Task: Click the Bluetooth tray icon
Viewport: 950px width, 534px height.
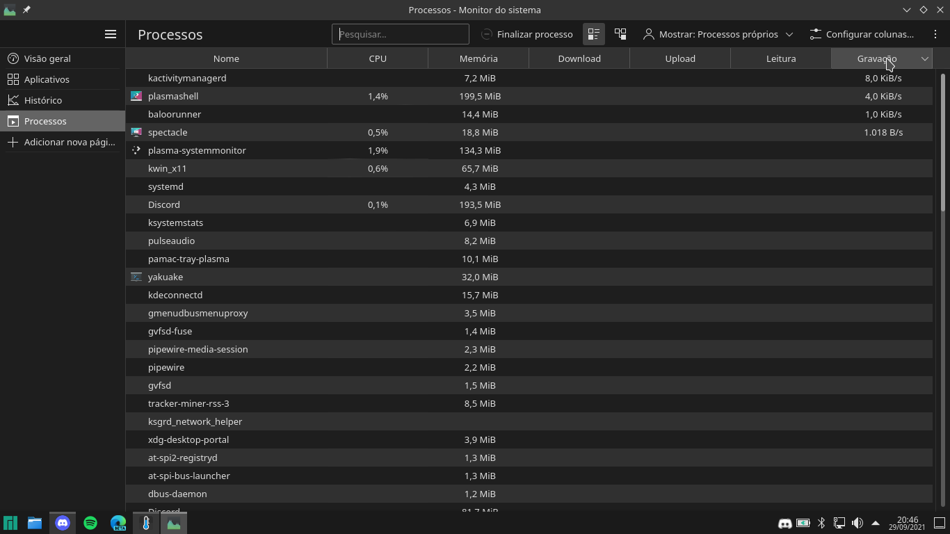Action: click(821, 523)
